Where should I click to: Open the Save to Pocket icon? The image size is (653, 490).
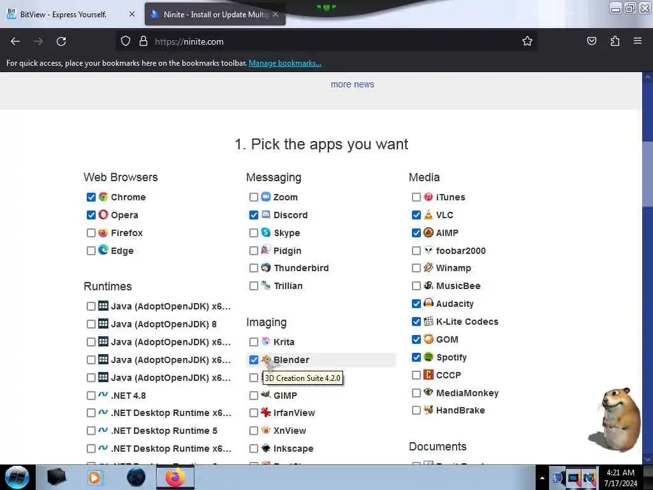coord(591,41)
